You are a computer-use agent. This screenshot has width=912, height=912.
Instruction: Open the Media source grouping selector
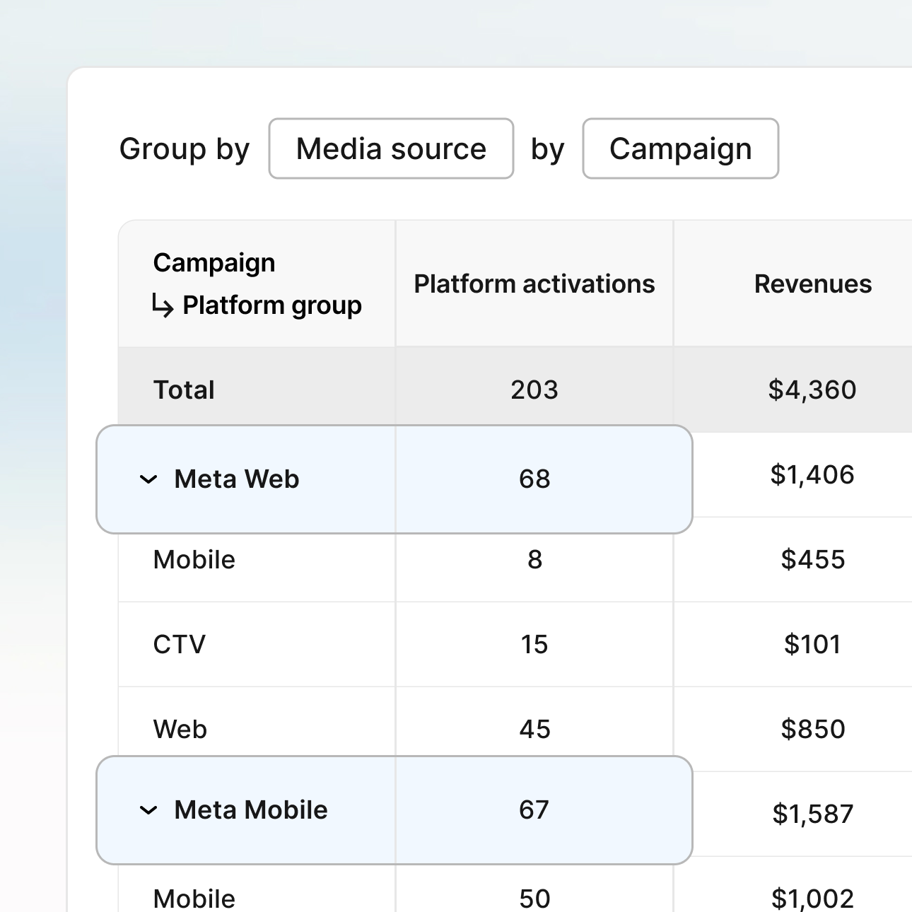(391, 148)
